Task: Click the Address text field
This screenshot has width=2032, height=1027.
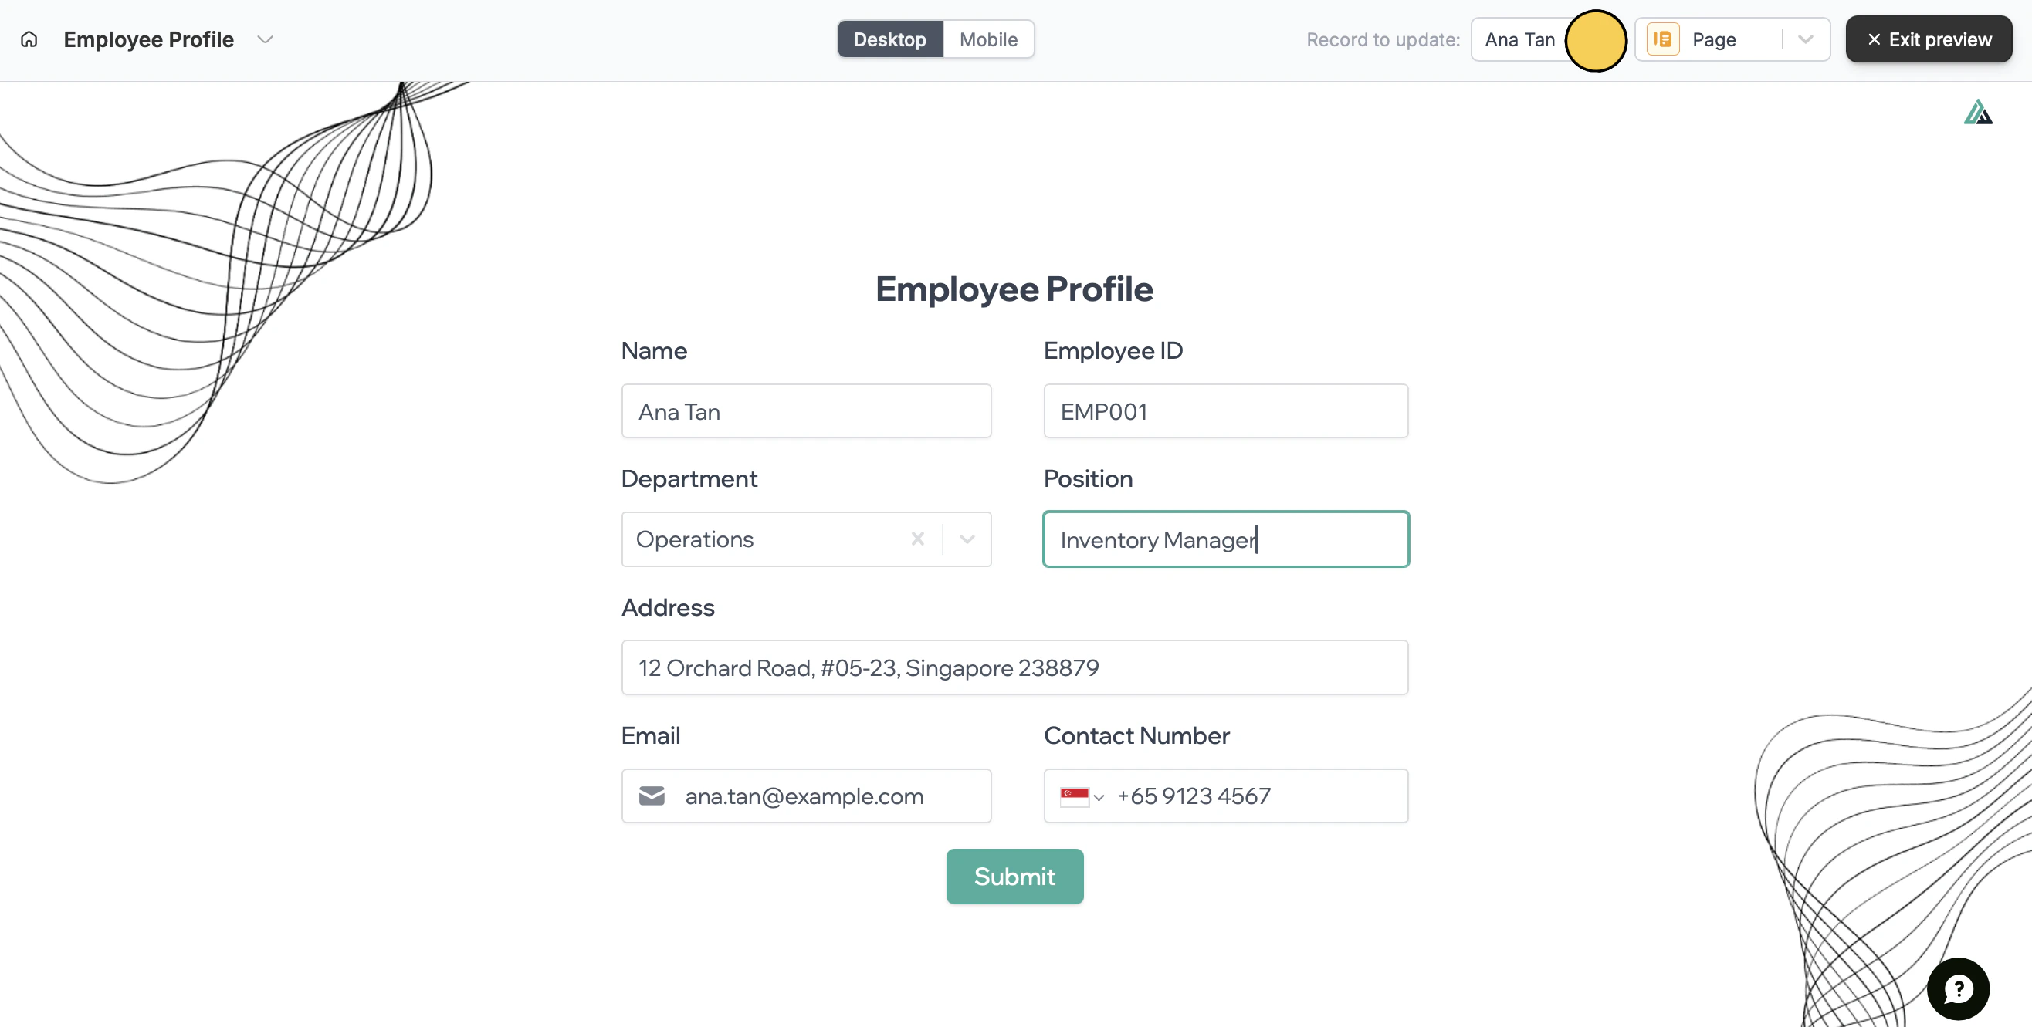Action: pyautogui.click(x=1014, y=667)
